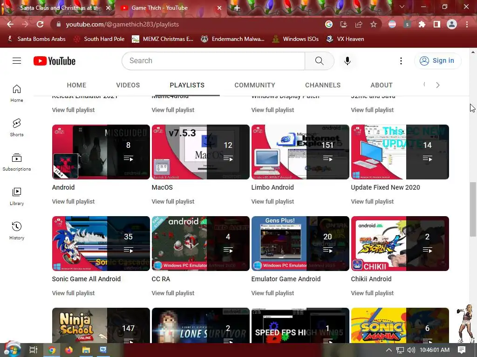View full playlist for Android
This screenshot has height=357, width=477.
73,202
